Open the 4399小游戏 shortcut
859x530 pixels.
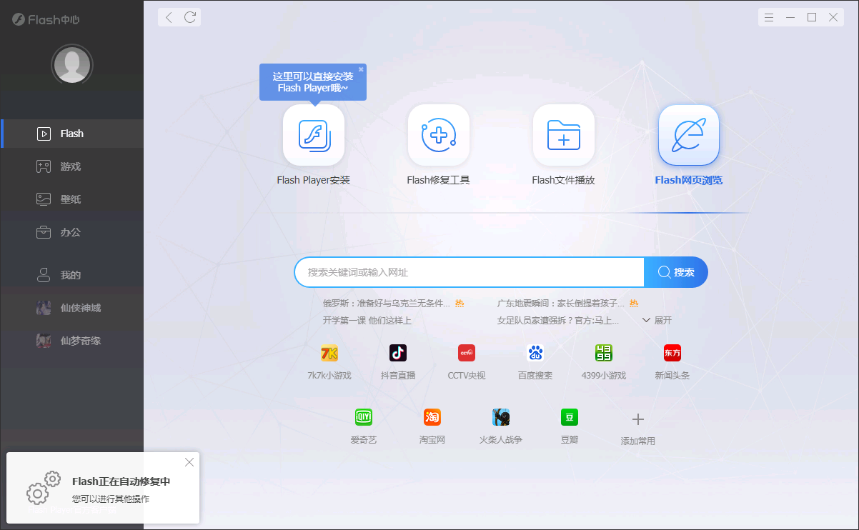point(604,353)
